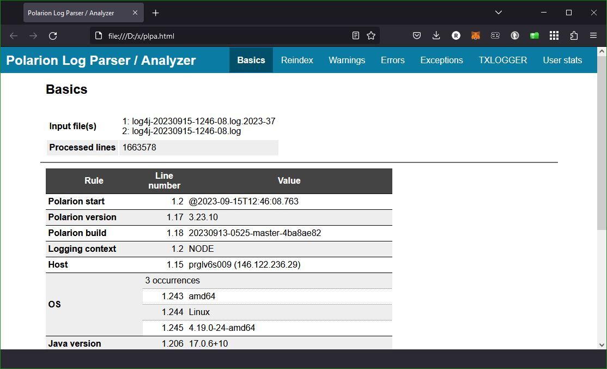Bookmark this page with the star icon
Viewport: 607px width, 369px height.
(371, 35)
